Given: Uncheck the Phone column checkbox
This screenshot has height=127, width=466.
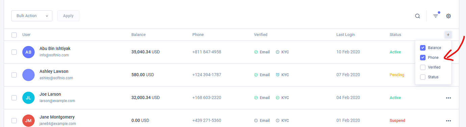Looking at the screenshot, I should [423, 57].
